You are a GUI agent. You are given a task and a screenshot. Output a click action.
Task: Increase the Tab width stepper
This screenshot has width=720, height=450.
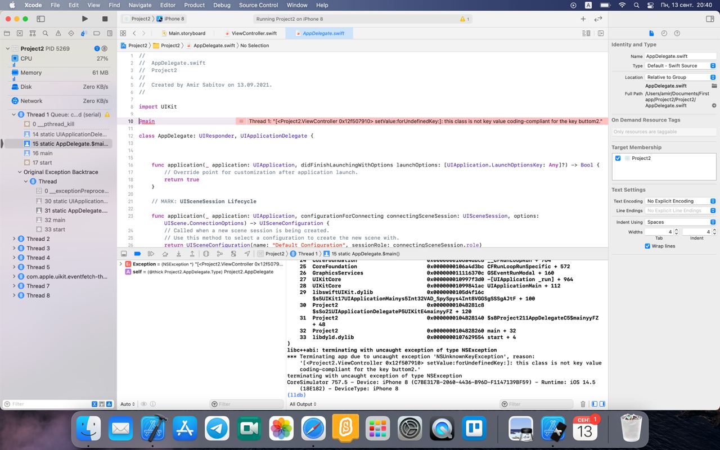click(676, 230)
